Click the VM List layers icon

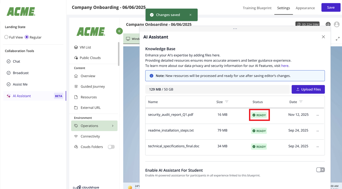click(76, 47)
